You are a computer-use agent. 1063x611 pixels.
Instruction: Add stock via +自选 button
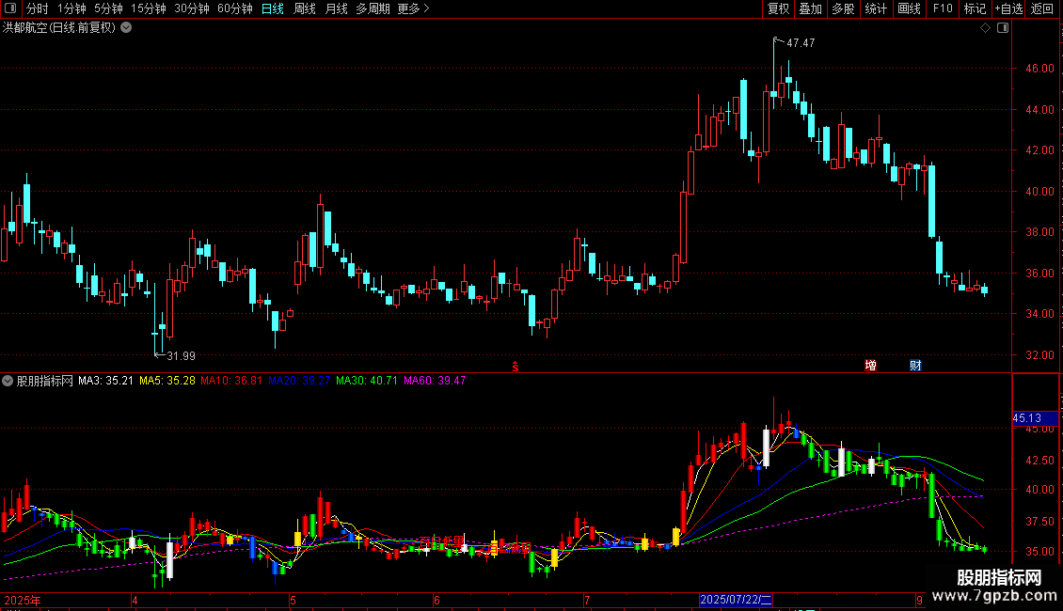point(1008,8)
